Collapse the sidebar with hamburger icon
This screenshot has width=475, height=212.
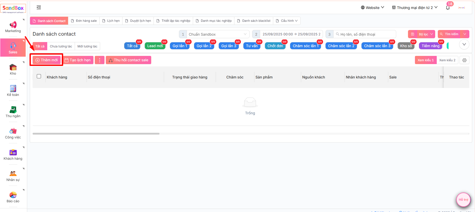click(39, 7)
